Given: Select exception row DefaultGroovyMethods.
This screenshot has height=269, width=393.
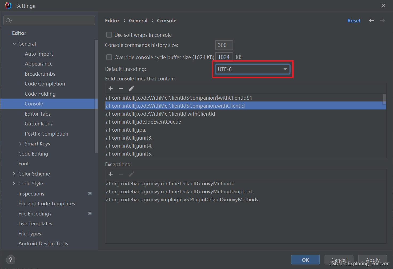Looking at the screenshot, I should click(246, 184).
